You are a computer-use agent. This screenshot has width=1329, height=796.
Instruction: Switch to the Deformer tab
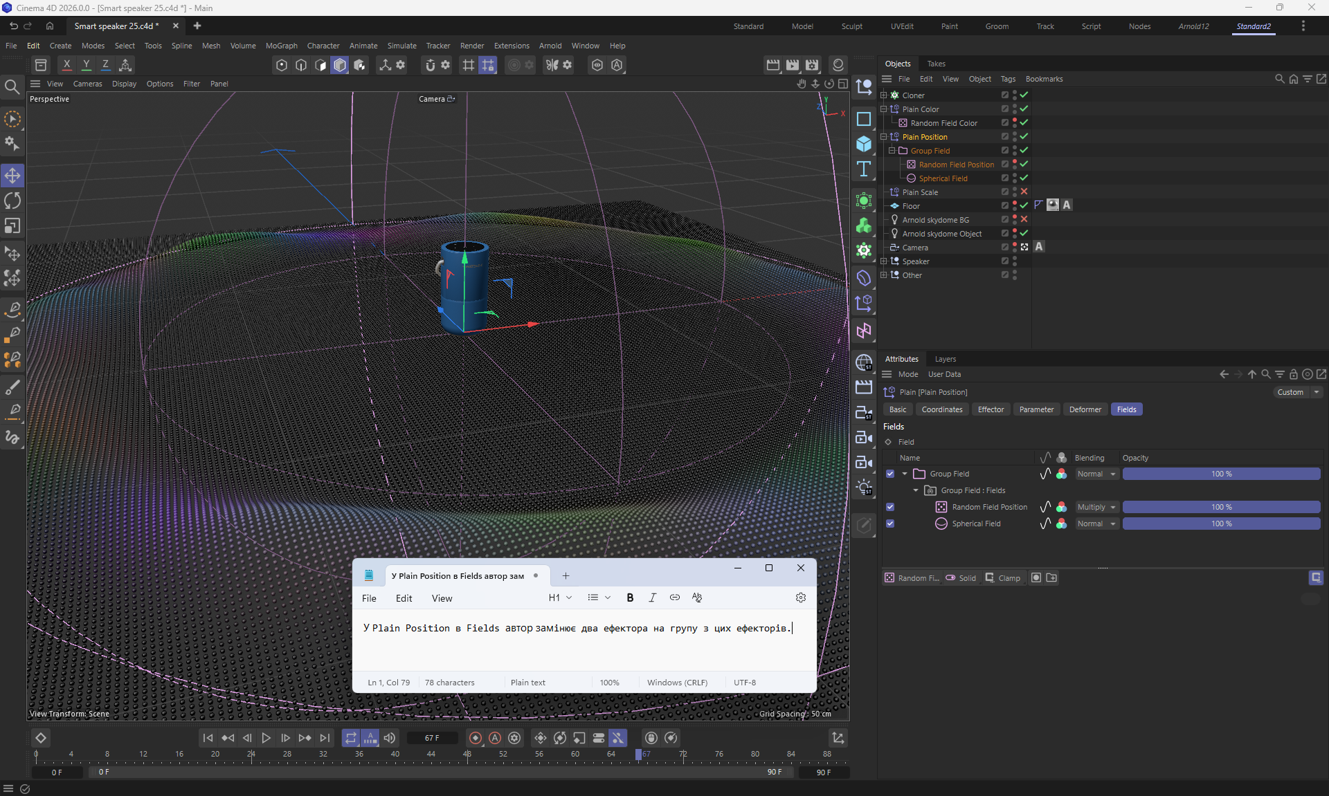click(x=1085, y=409)
